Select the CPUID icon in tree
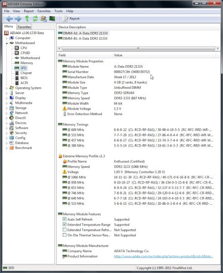This screenshot has height=273, width=223. click(17, 53)
